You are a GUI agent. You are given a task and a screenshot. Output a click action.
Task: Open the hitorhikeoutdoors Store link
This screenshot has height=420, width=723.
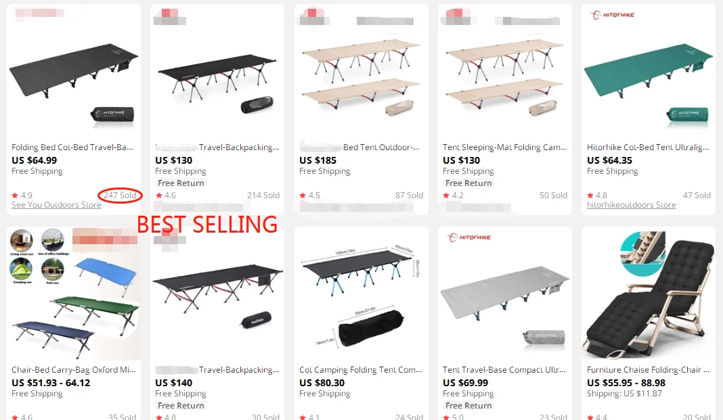pyautogui.click(x=631, y=205)
